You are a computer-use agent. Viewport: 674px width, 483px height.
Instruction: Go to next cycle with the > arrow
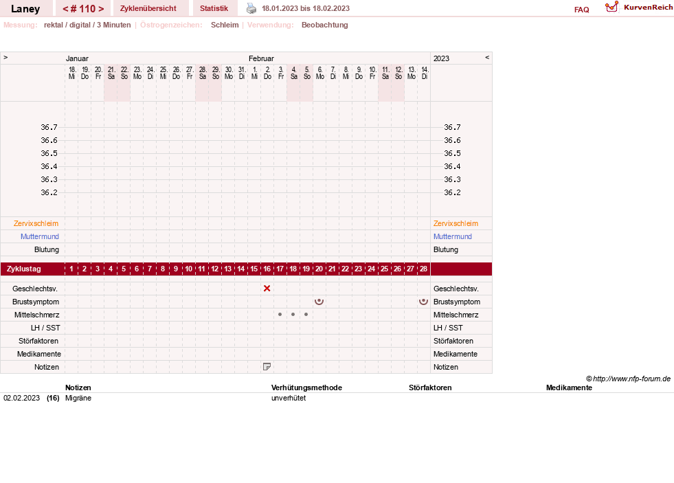click(x=101, y=9)
